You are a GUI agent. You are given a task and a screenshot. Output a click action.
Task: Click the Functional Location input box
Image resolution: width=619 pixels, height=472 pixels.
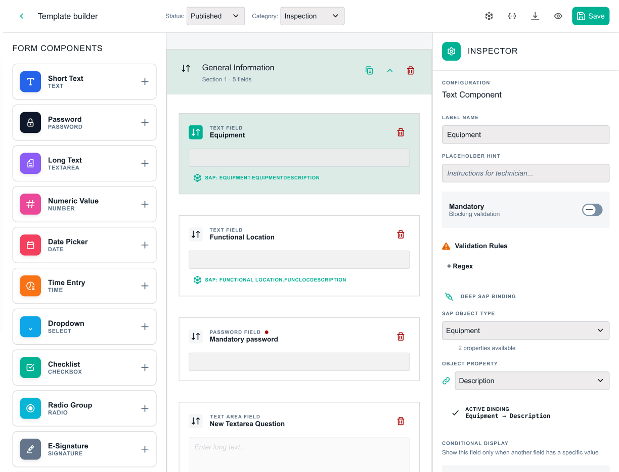299,260
